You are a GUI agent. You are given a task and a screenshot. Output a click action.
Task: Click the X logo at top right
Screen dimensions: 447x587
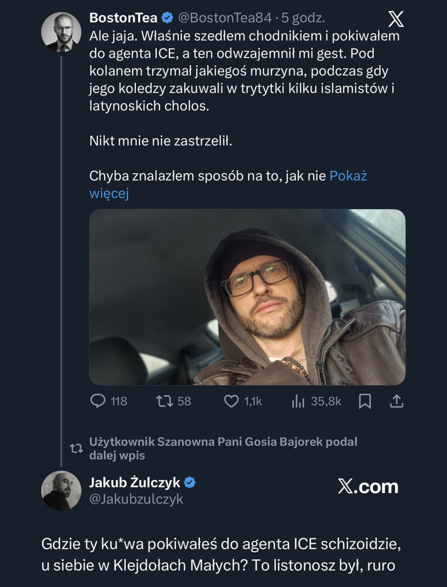click(x=396, y=19)
